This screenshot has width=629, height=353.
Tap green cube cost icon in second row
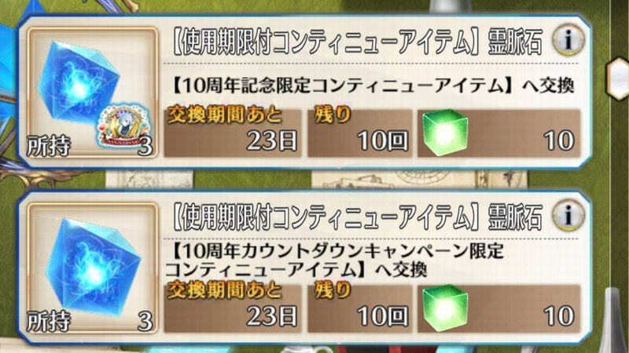click(x=445, y=308)
